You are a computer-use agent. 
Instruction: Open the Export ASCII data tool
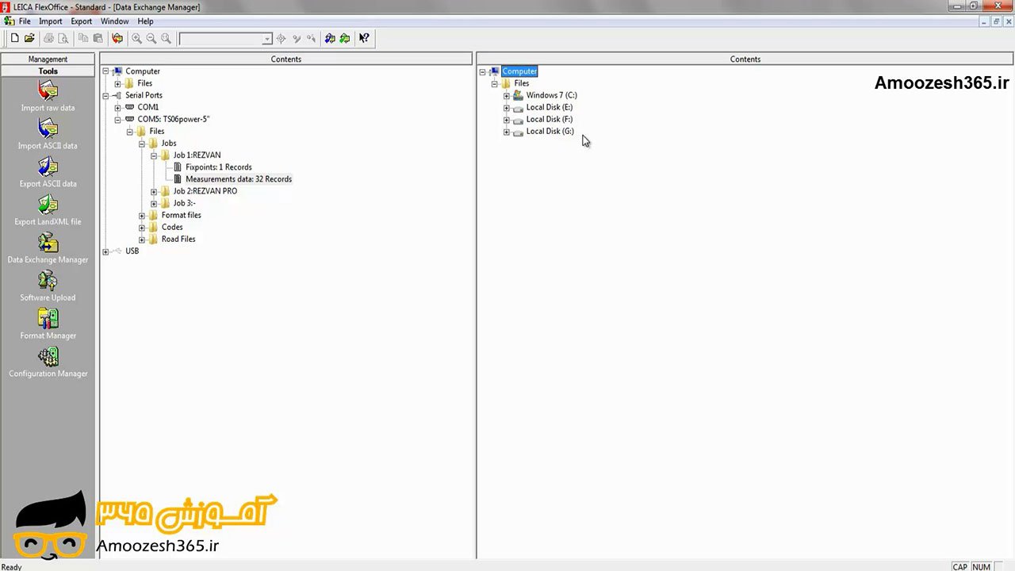coord(48,173)
